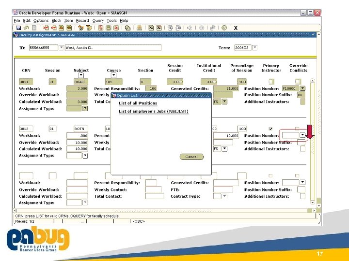Click the Print toolbar icon
Screen dimensions: 349x261
139,28
